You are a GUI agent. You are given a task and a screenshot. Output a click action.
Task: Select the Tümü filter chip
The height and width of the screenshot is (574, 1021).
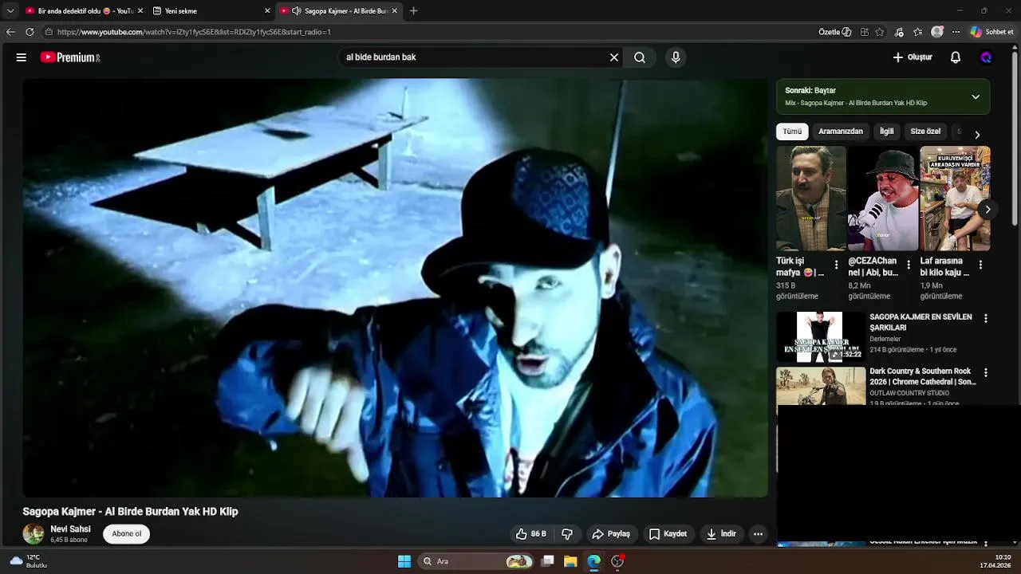792,132
